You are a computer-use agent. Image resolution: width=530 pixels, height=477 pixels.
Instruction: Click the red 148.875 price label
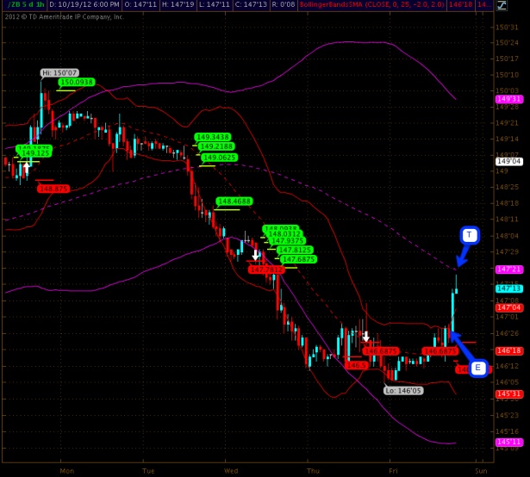coord(53,189)
